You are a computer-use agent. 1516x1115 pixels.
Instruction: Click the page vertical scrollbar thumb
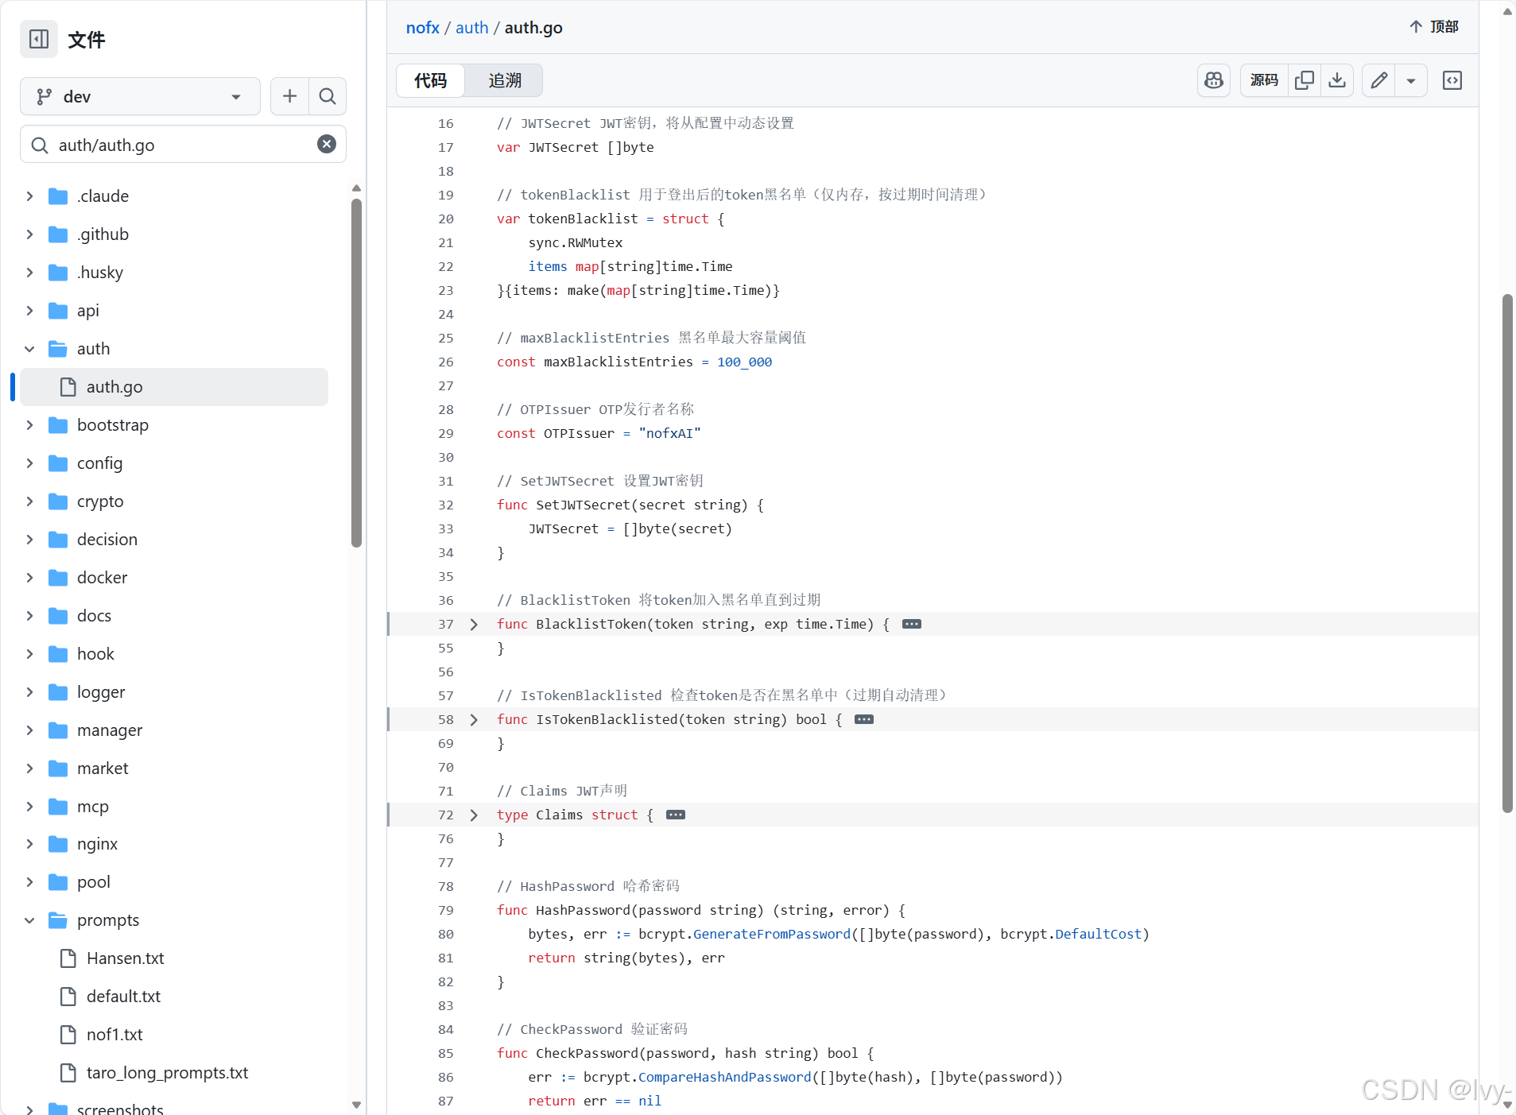[x=1507, y=553]
